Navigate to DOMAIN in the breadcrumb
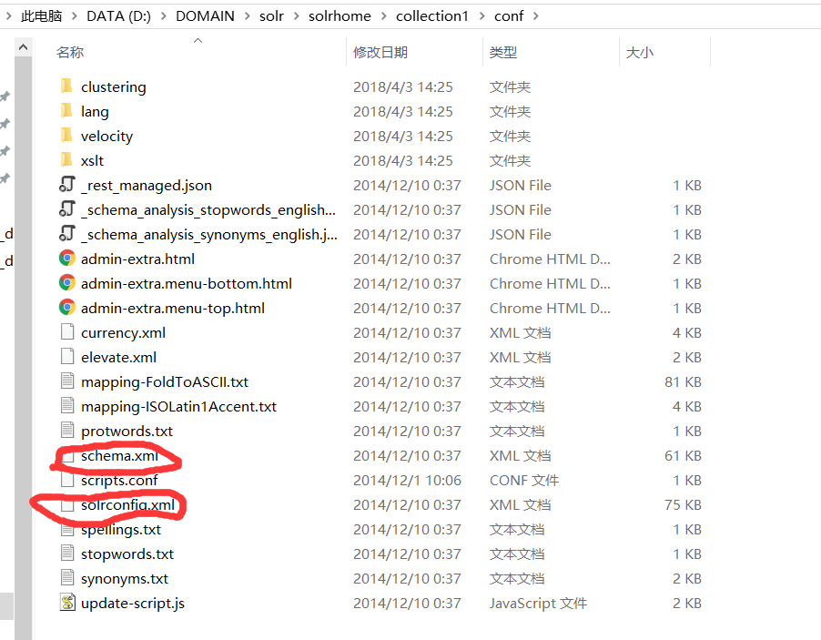Screen dimensions: 821x640 [206, 16]
